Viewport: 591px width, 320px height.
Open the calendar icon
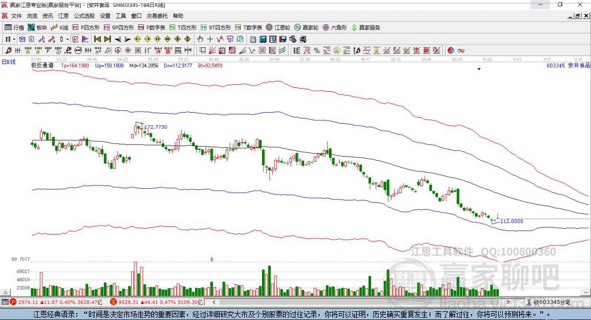[253, 39]
